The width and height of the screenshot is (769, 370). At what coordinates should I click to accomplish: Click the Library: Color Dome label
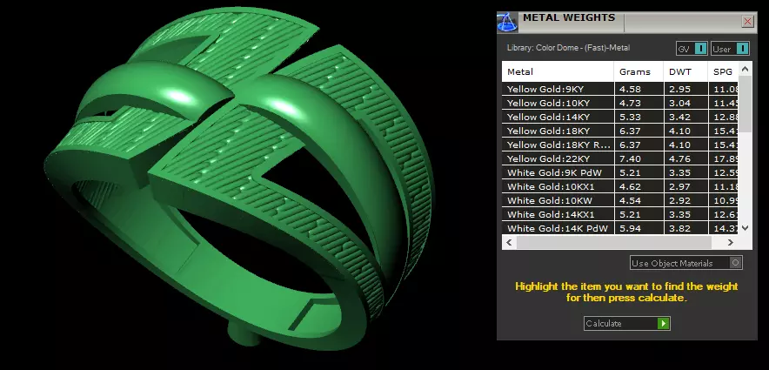(568, 48)
